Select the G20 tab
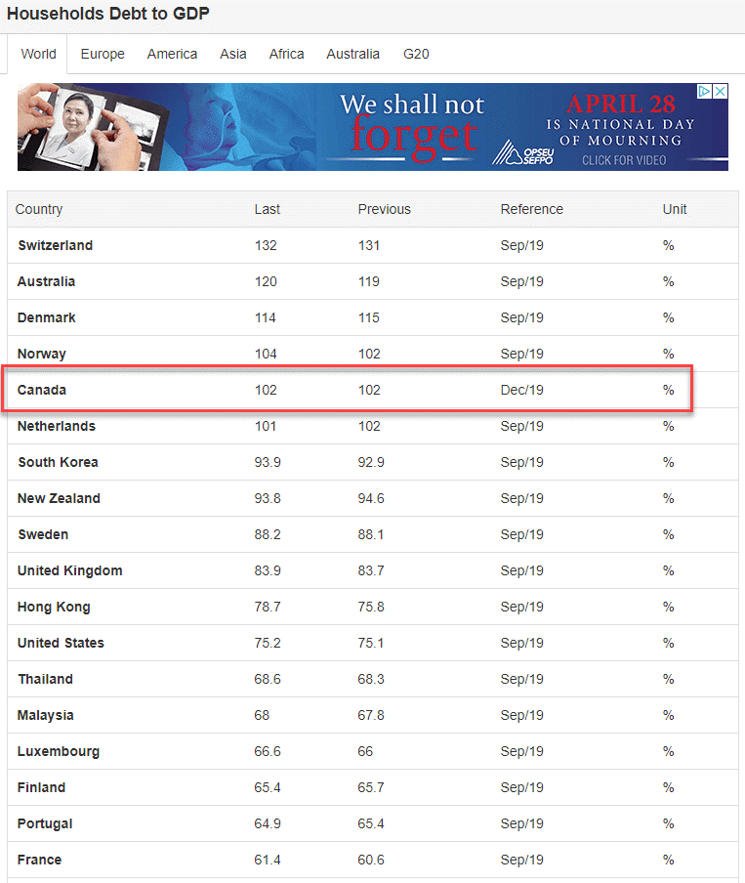Viewport: 745px width, 883px height. [416, 54]
